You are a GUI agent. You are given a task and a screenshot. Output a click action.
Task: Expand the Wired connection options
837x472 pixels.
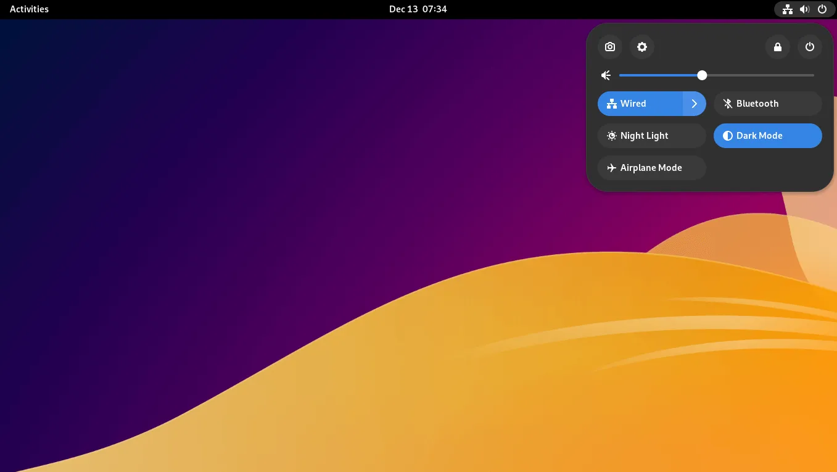click(694, 103)
